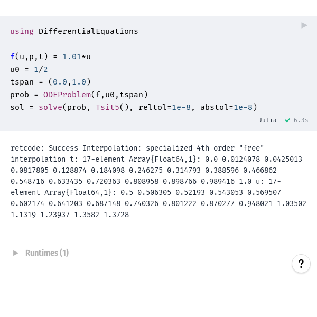This screenshot has height=317, width=317.
Task: Click the u0 = 1/2 code line
Action: (29, 69)
